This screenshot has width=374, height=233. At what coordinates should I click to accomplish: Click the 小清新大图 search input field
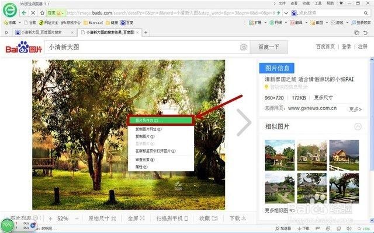click(140, 47)
